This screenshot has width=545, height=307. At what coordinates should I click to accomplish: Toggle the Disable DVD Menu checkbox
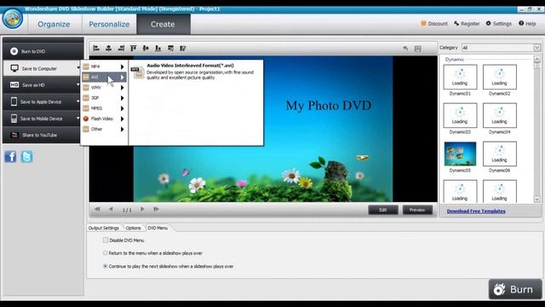(106, 240)
